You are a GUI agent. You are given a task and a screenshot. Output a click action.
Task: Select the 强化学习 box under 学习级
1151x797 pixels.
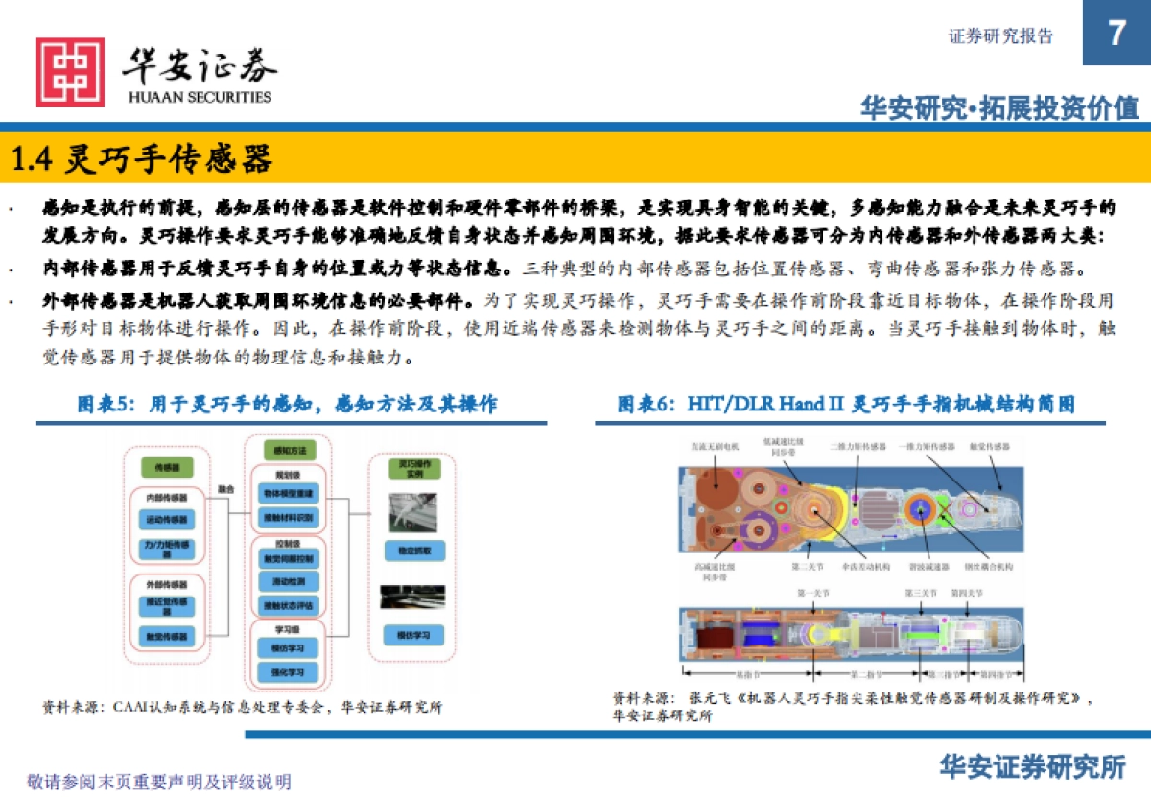[288, 672]
